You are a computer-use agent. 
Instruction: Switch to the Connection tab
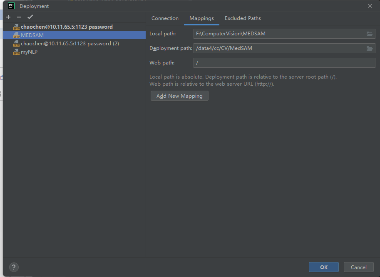(165, 18)
